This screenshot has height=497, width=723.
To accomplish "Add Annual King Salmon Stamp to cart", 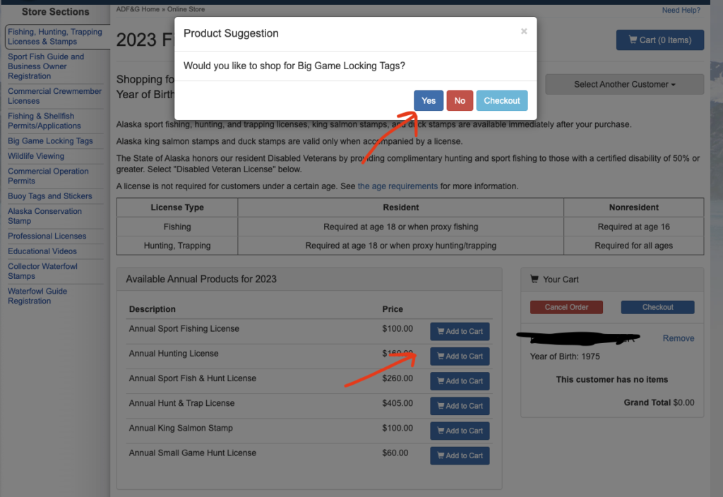I will 460,431.
